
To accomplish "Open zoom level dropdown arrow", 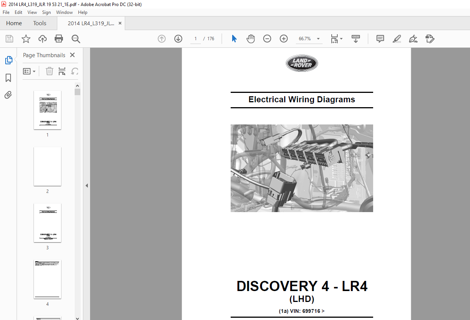I will tap(318, 39).
